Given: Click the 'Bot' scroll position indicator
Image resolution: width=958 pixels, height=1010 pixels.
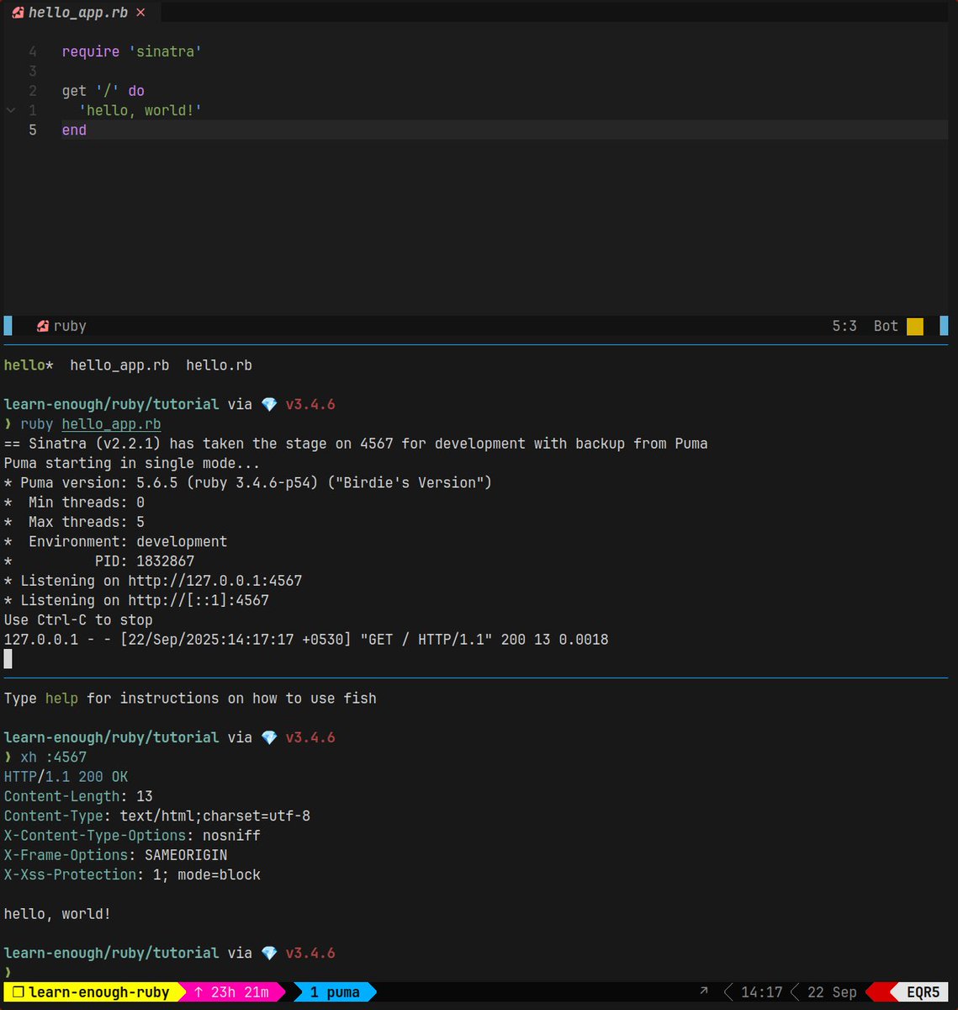Looking at the screenshot, I should 886,326.
